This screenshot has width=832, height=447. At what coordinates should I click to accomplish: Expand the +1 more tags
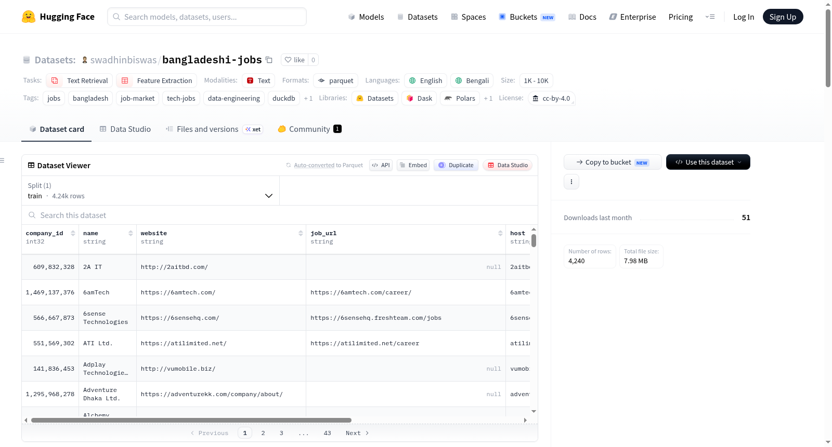tap(308, 98)
